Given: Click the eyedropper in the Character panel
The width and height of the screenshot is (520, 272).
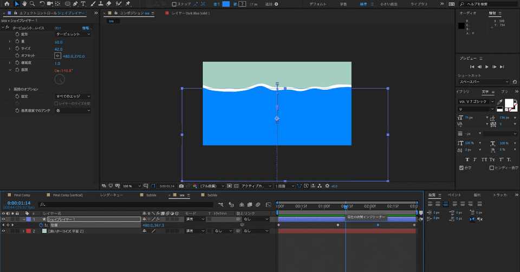Looking at the screenshot, I should [x=500, y=102].
